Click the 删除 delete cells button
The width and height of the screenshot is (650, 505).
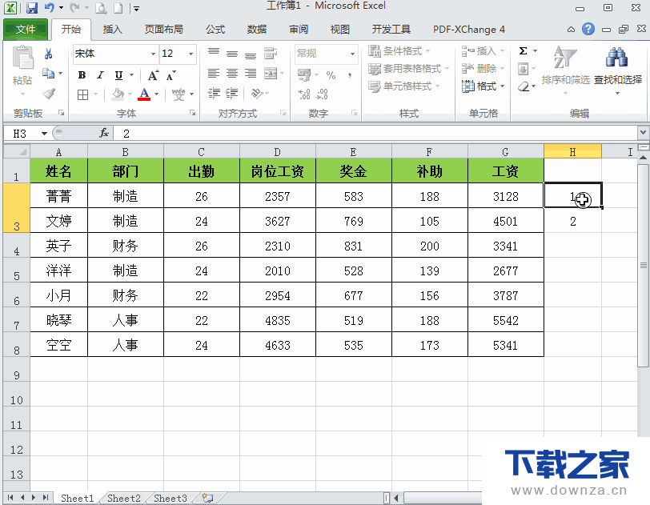483,68
